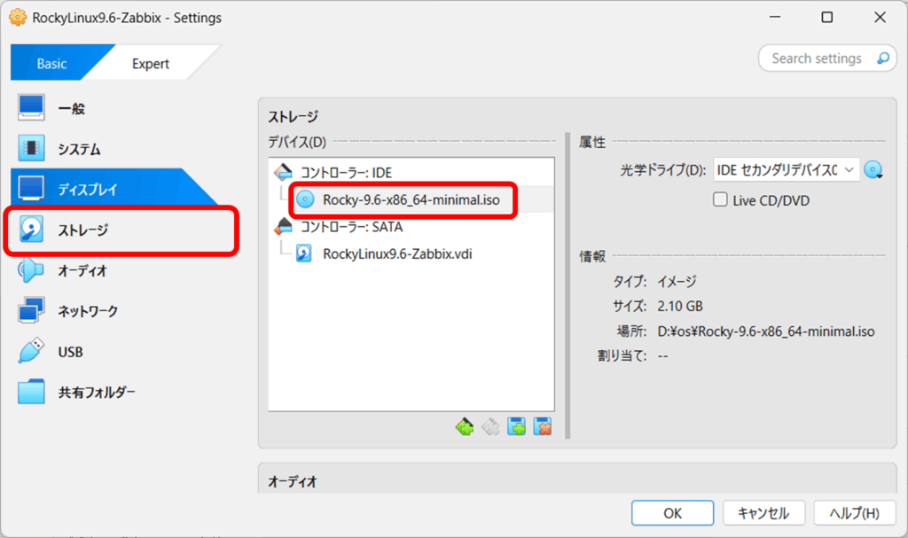Click the add attachment icon
908x538 pixels.
click(517, 427)
